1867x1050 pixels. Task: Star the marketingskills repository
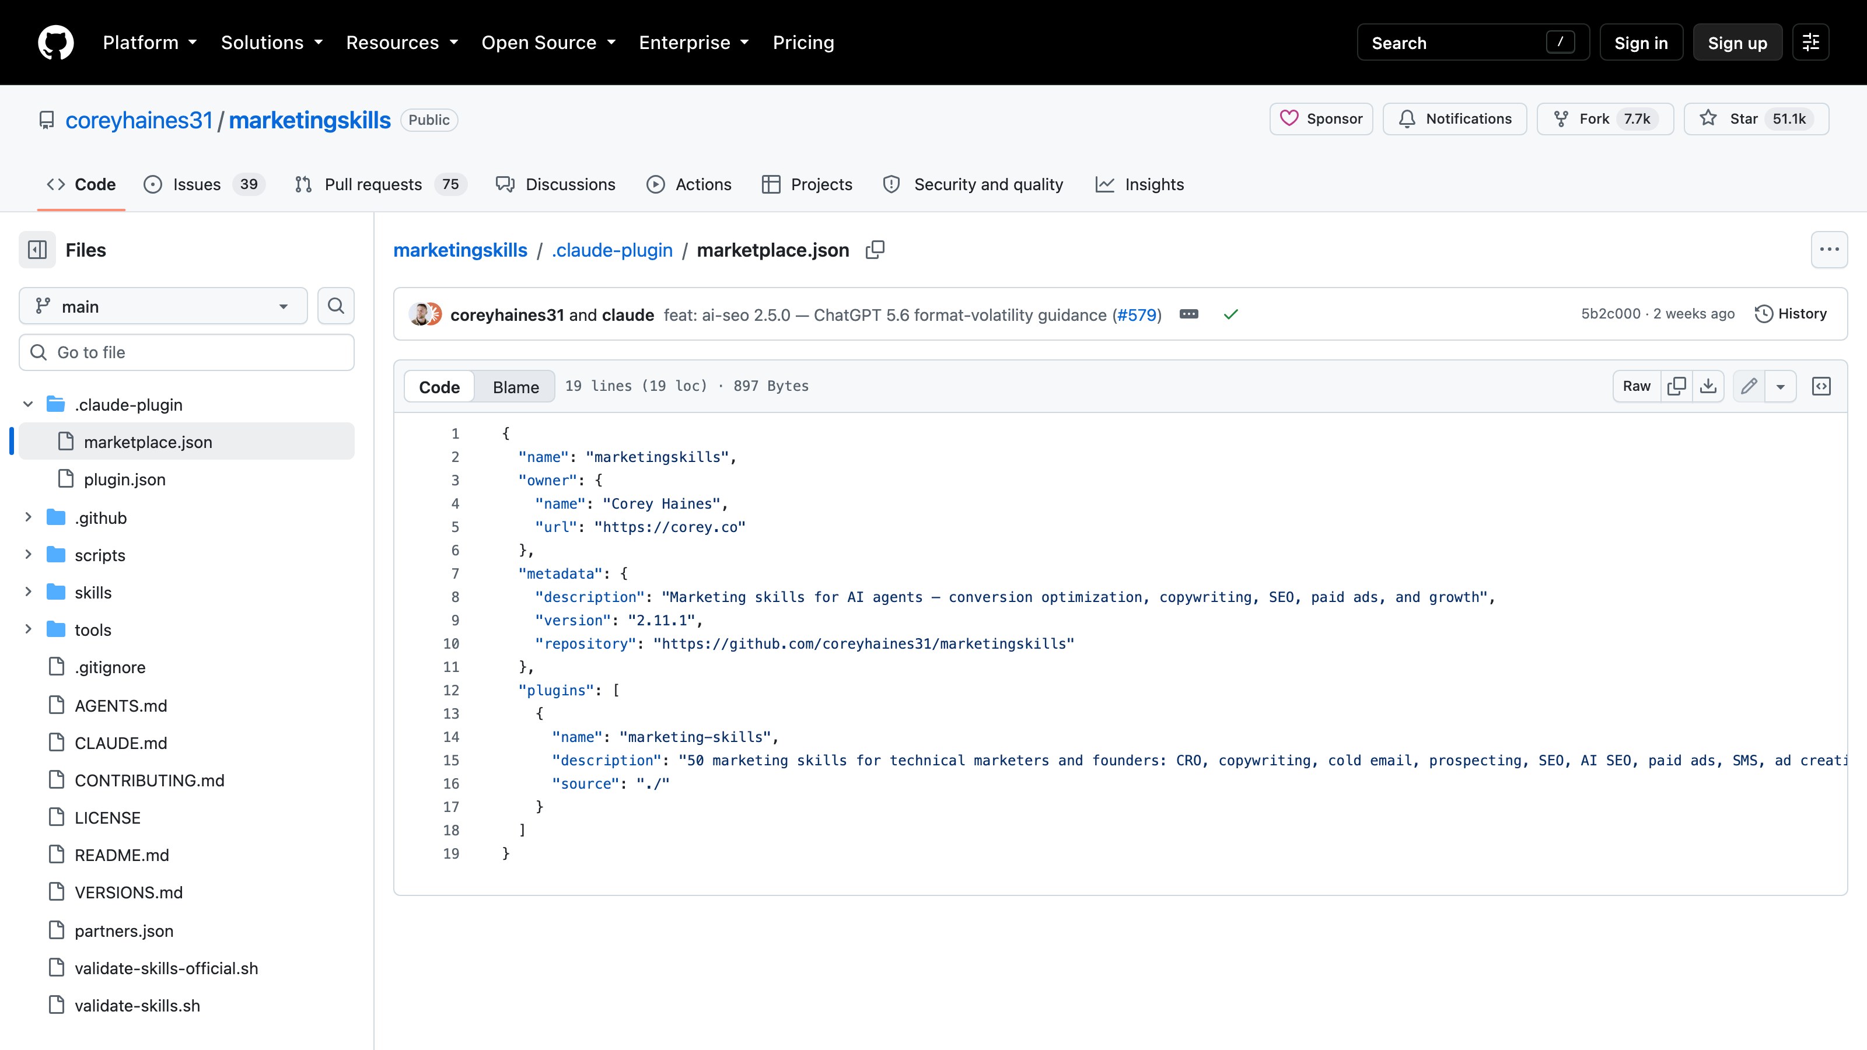[x=1756, y=119]
